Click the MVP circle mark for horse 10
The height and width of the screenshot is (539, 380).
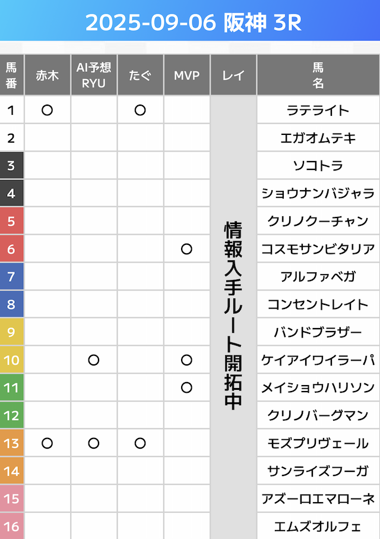point(186,360)
